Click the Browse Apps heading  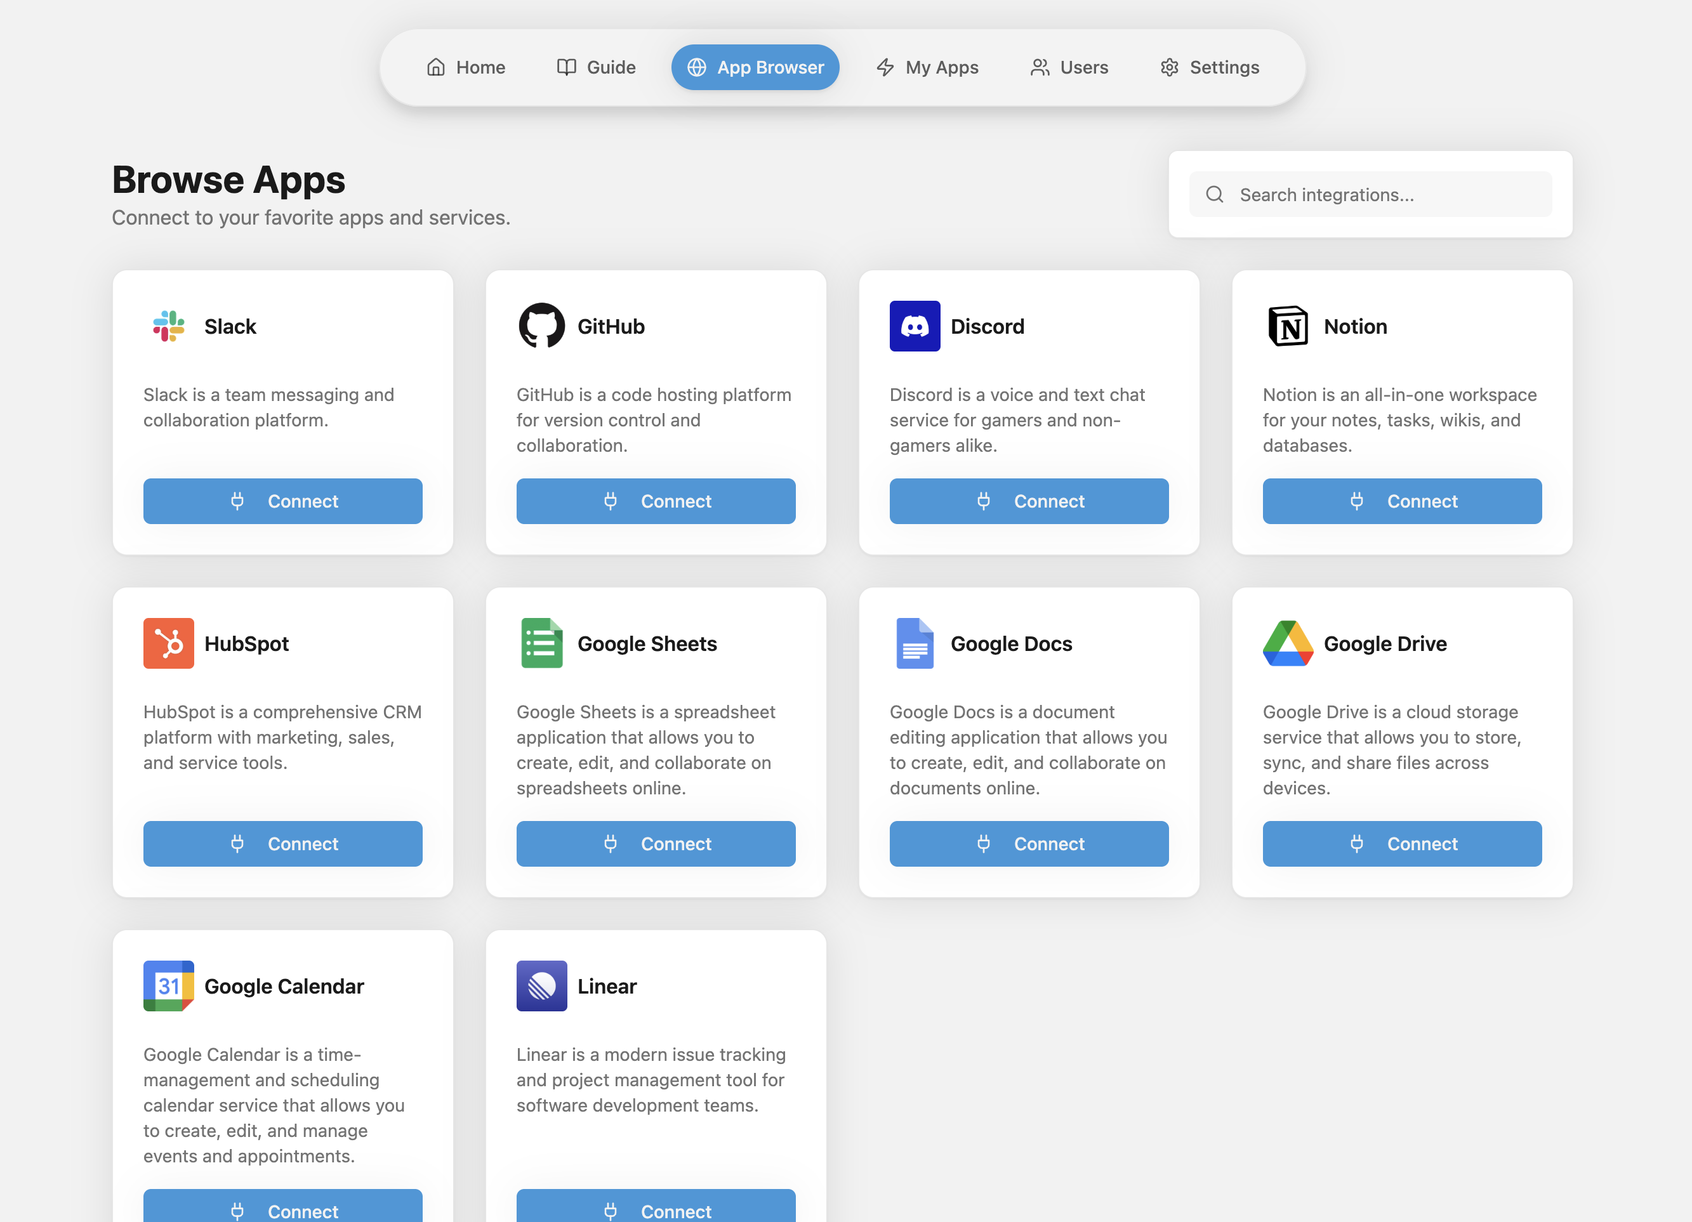coord(228,180)
